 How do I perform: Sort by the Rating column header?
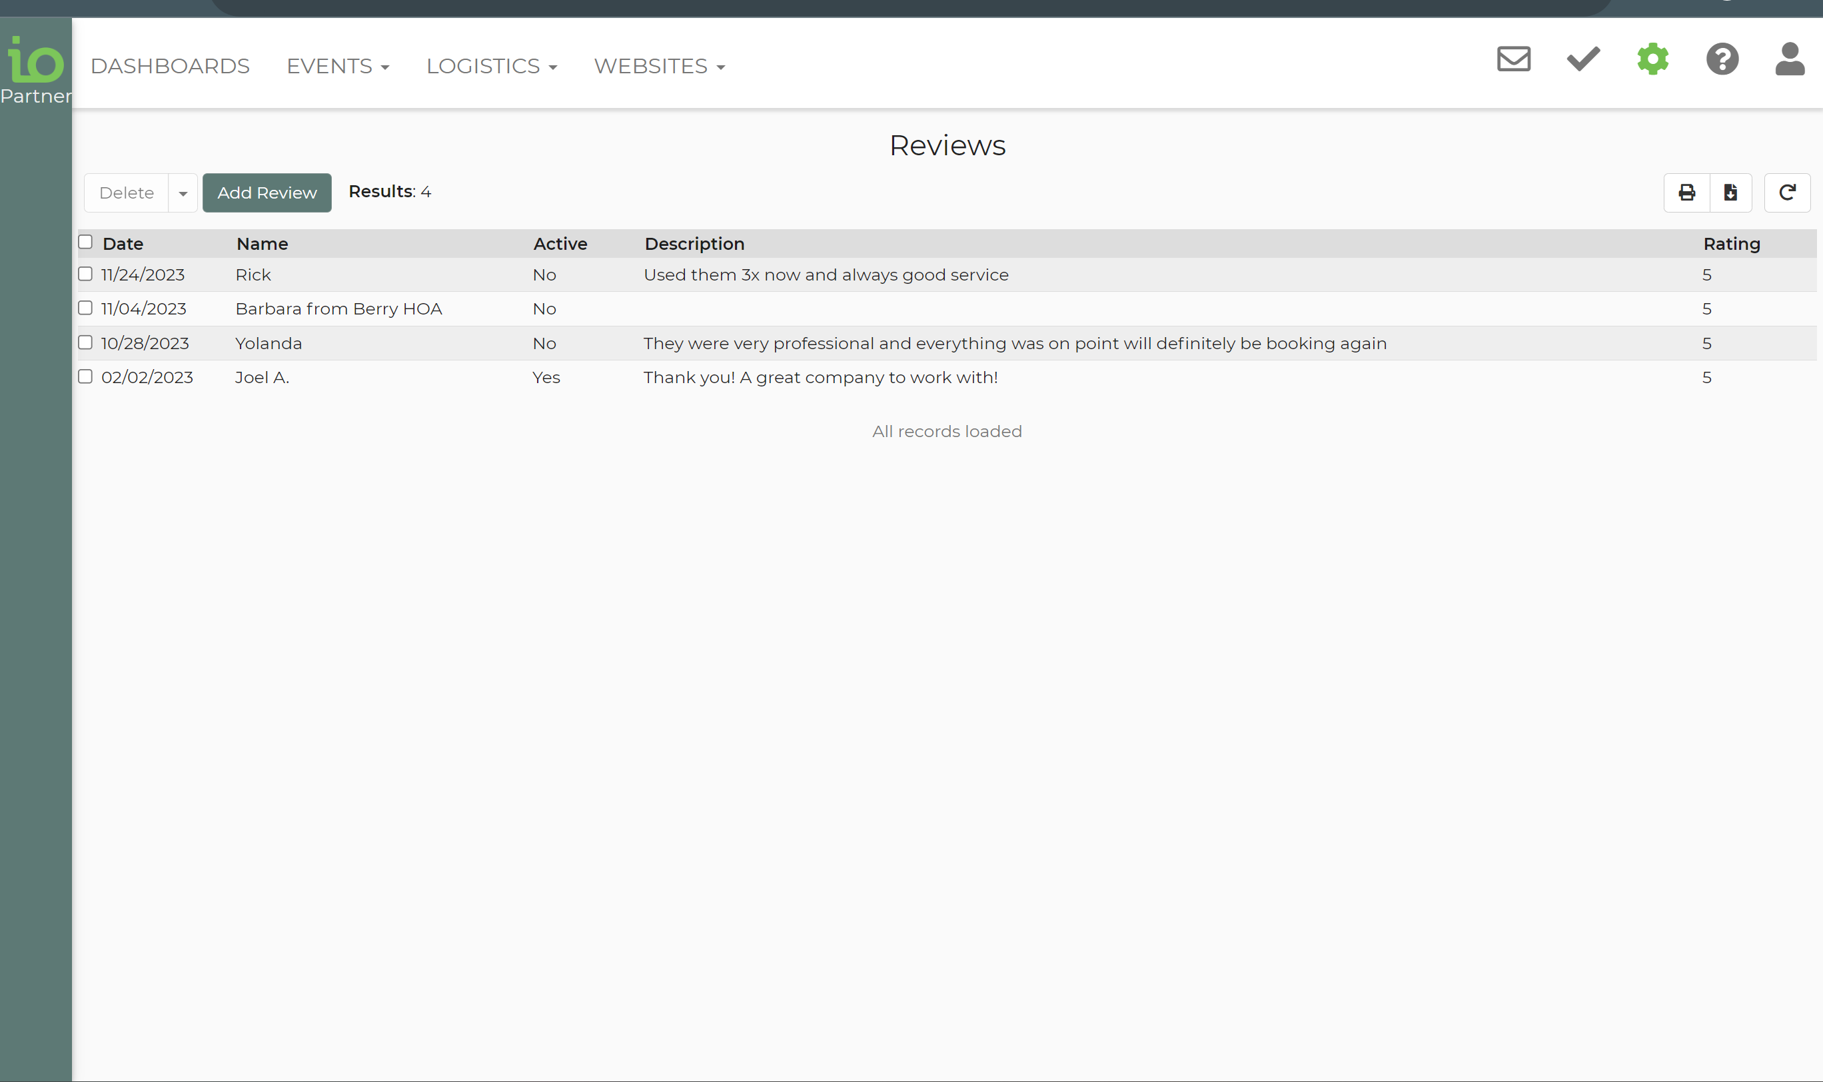(1731, 245)
